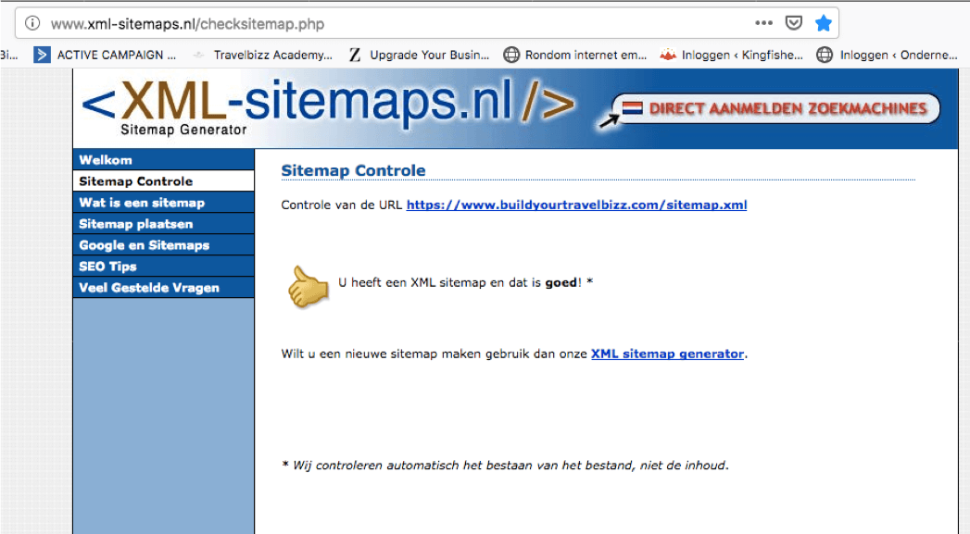970x534 pixels.
Task: Open the ACTIVE CAMPAIGN bookmark
Action: click(106, 55)
